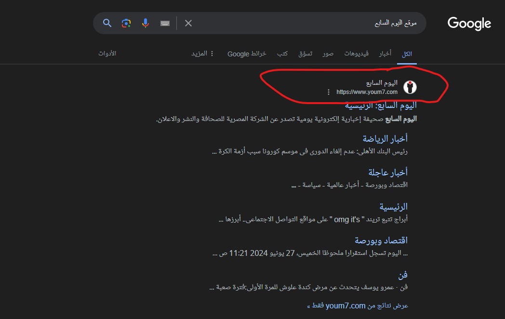
Task: Click the Google logo
Action: point(469,23)
